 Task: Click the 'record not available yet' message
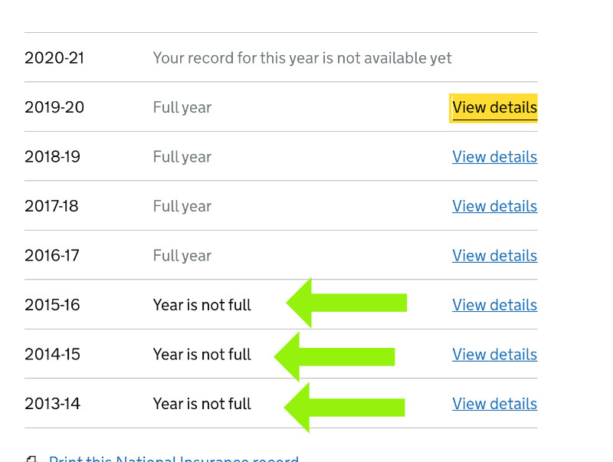pyautogui.click(x=302, y=57)
